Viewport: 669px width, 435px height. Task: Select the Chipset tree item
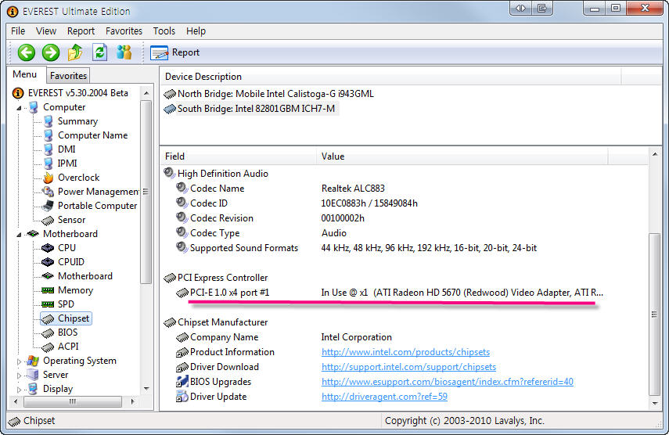click(x=74, y=318)
